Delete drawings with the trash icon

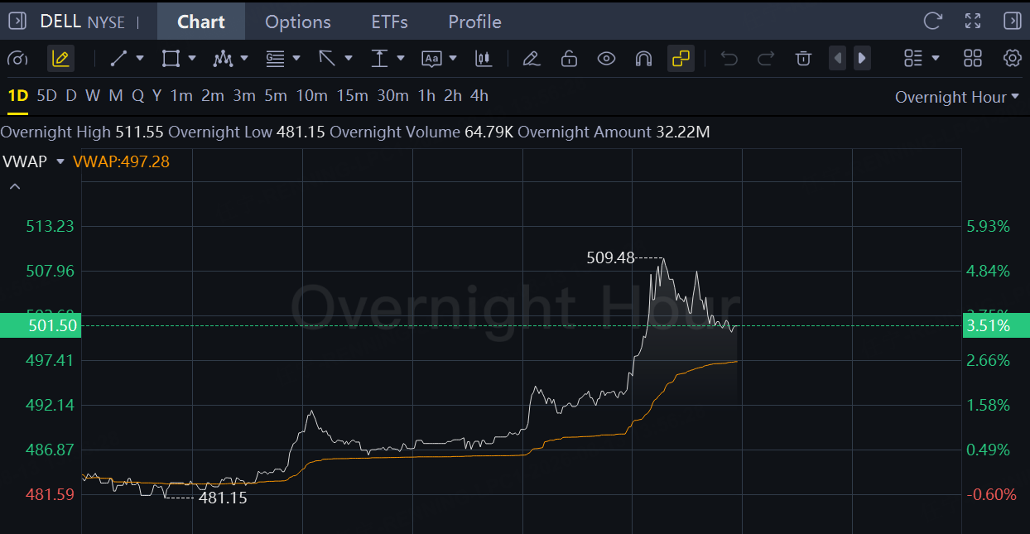803,59
